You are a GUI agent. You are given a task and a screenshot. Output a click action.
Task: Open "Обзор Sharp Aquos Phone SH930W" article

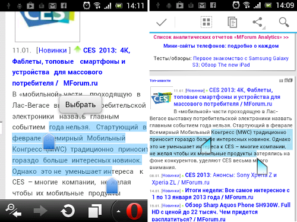[221, 212]
